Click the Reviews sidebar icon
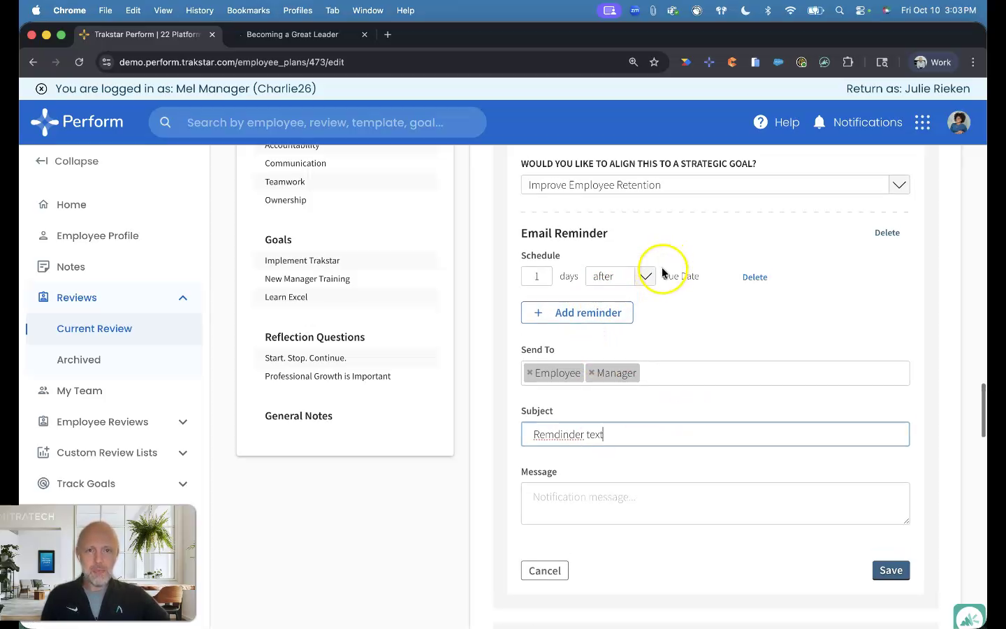The width and height of the screenshot is (1006, 629). 43,298
